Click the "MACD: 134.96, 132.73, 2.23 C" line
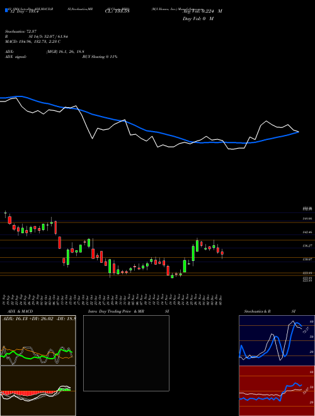The height and width of the screenshot is (416, 315). click(x=33, y=42)
